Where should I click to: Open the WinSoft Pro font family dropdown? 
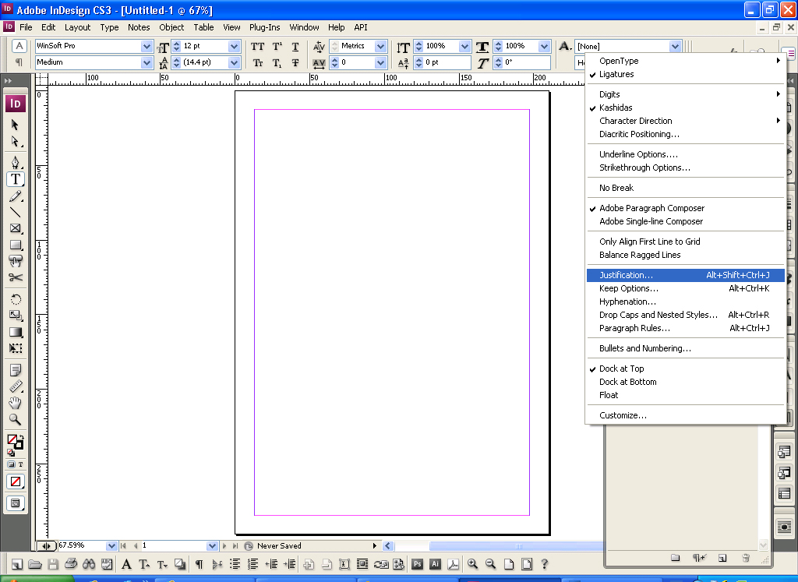tap(147, 47)
